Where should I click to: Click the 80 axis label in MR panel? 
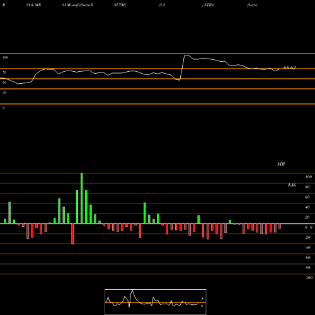(307, 187)
